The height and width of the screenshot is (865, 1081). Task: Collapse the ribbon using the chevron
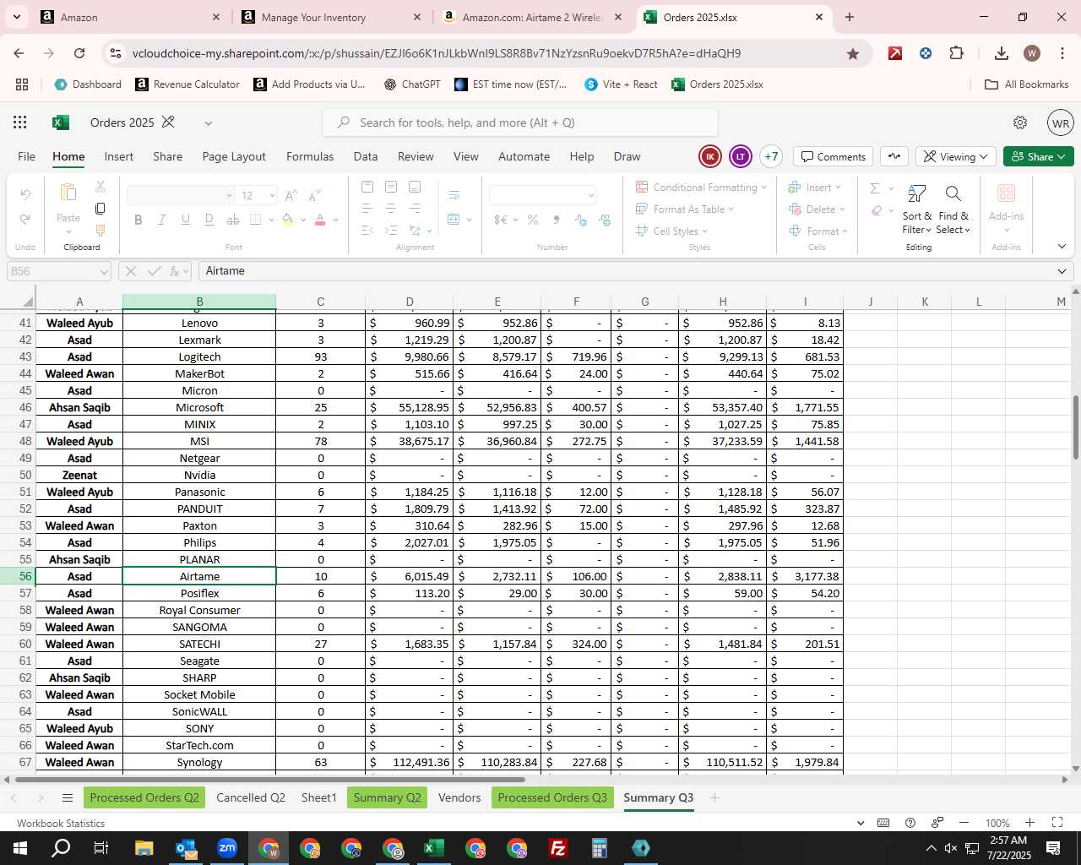coord(1062,247)
